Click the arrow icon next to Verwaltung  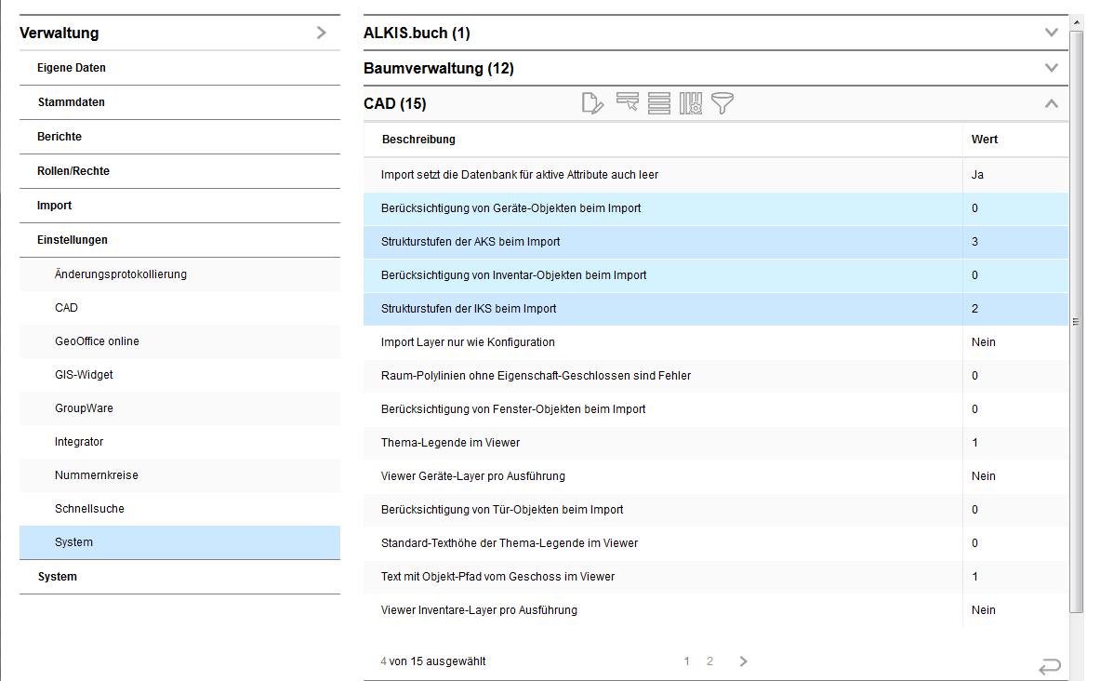click(x=322, y=32)
